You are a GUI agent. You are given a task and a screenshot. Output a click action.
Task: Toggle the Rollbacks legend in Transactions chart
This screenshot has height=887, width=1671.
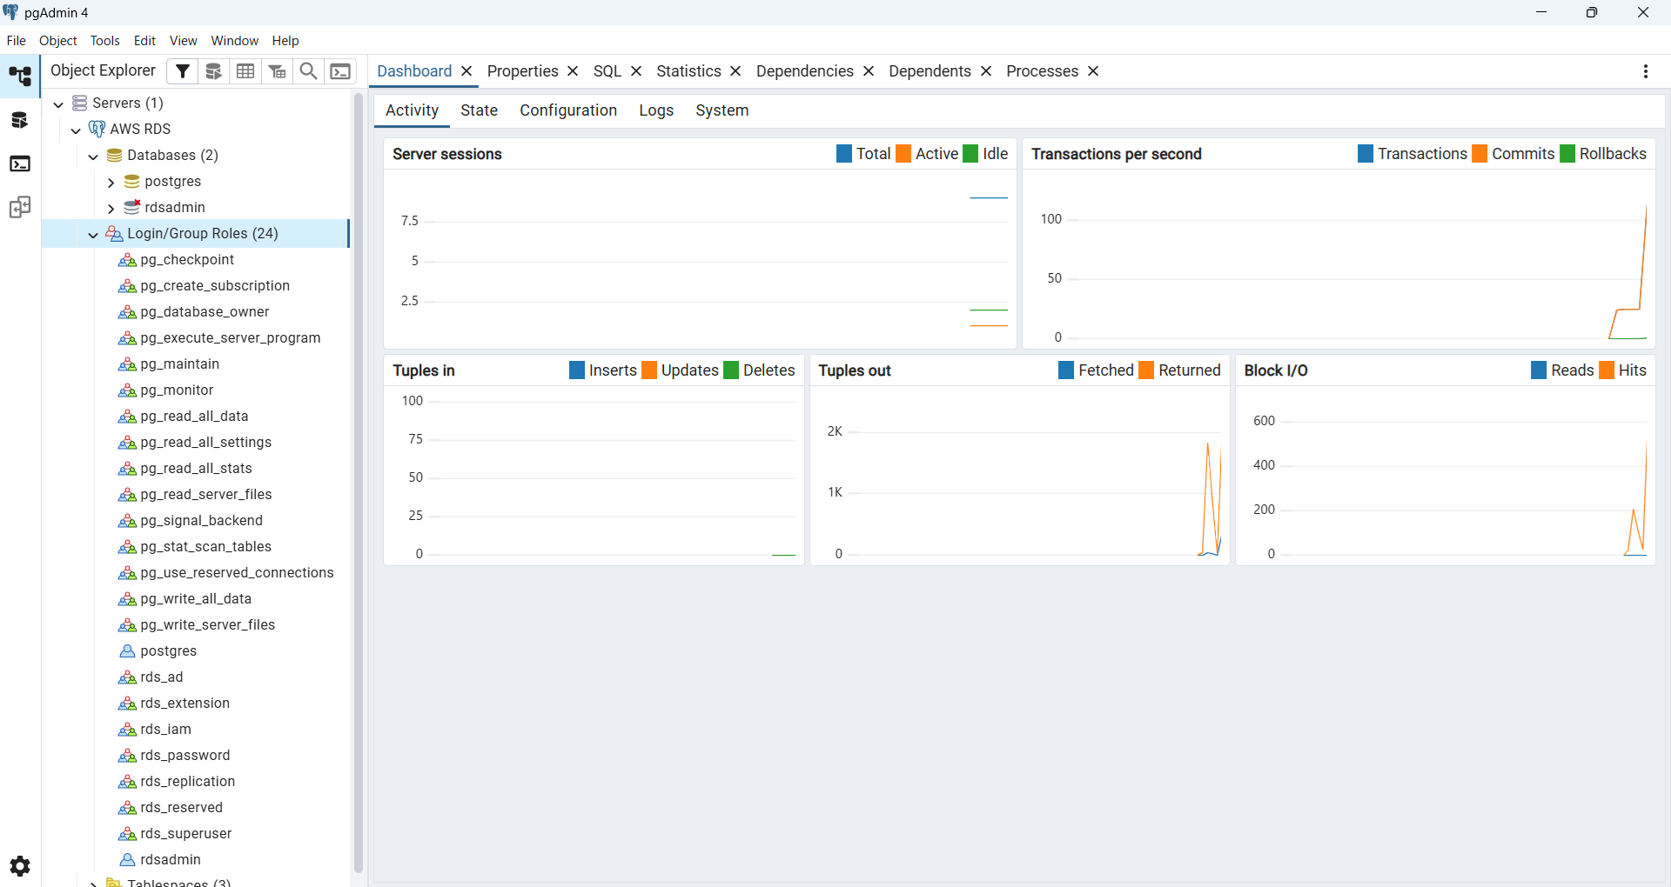(1603, 154)
